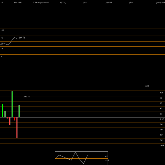Click the 70 level label on RSI axis
This screenshot has height=165, width=165.
2,38
